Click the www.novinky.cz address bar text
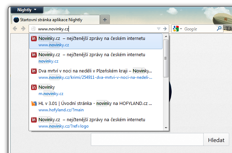 coord(53,29)
